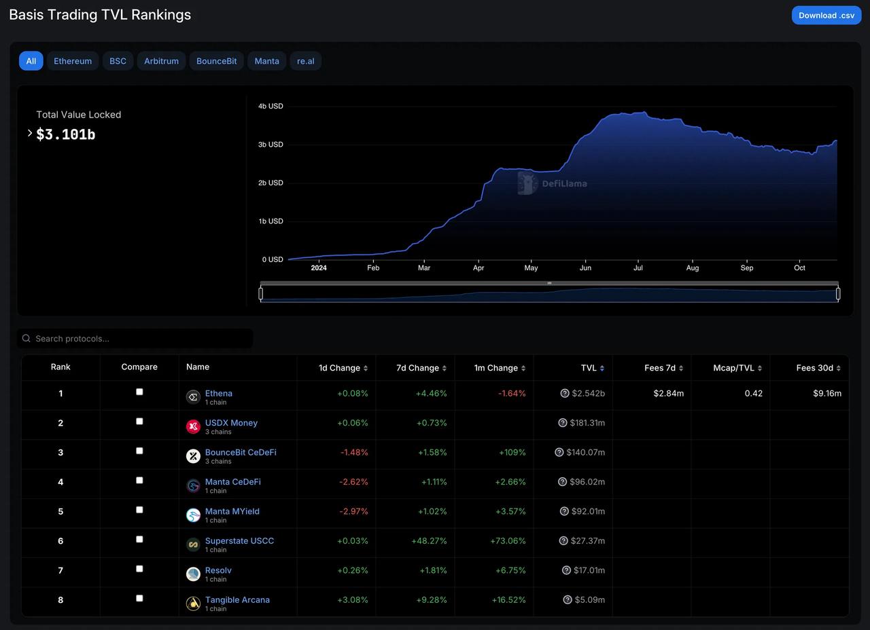The height and width of the screenshot is (630, 870).
Task: Click the Ethena protocol logo icon
Action: [x=193, y=397]
